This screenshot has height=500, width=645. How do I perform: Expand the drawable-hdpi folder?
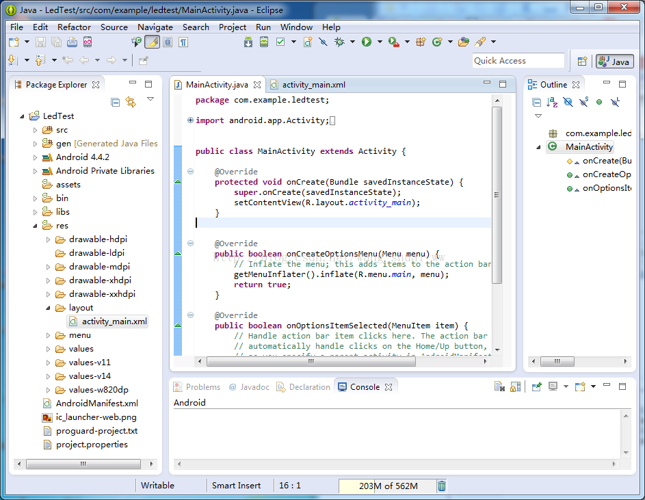click(48, 239)
